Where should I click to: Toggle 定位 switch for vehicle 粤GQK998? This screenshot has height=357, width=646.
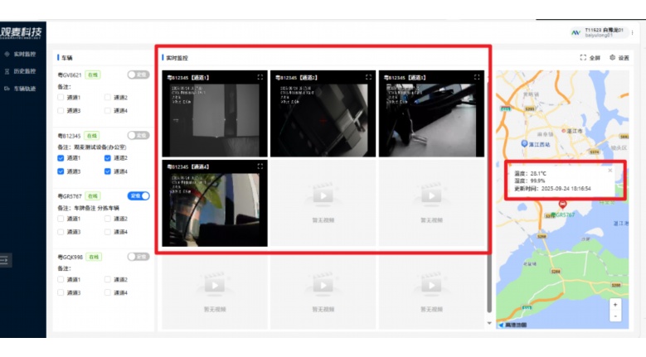(138, 257)
